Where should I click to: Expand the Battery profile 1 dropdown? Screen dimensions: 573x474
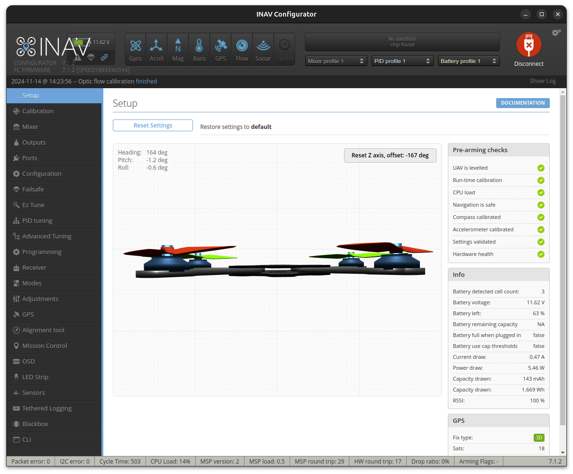[x=469, y=61]
